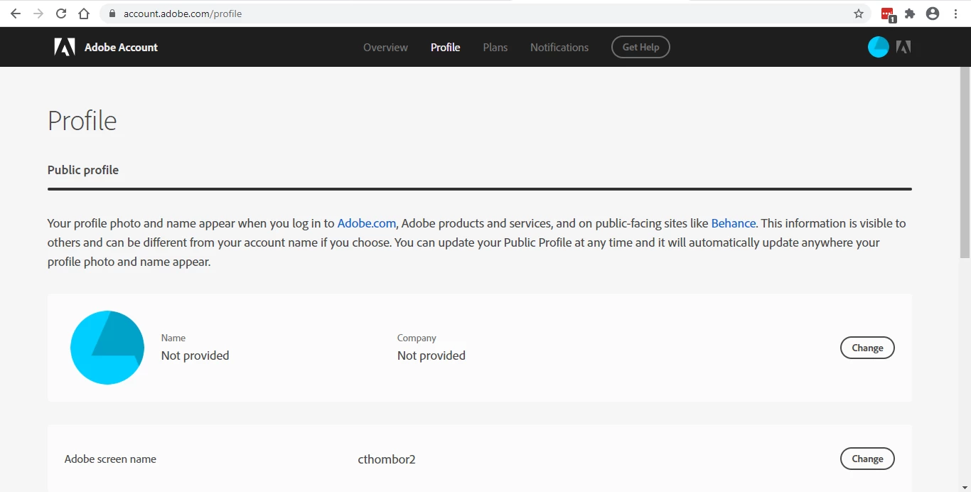Click the large profile photo avatar

[x=107, y=348]
